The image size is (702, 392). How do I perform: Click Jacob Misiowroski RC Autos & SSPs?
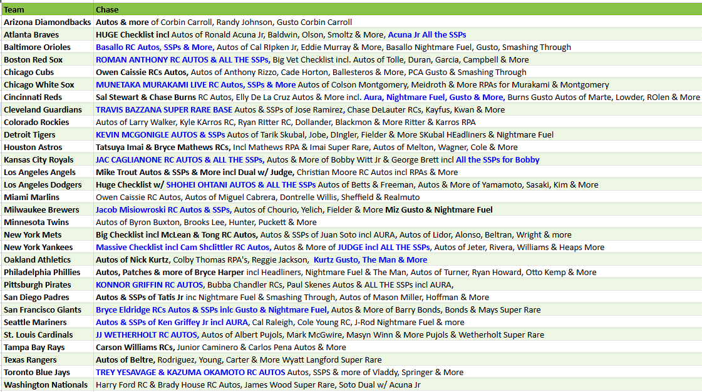pos(163,209)
